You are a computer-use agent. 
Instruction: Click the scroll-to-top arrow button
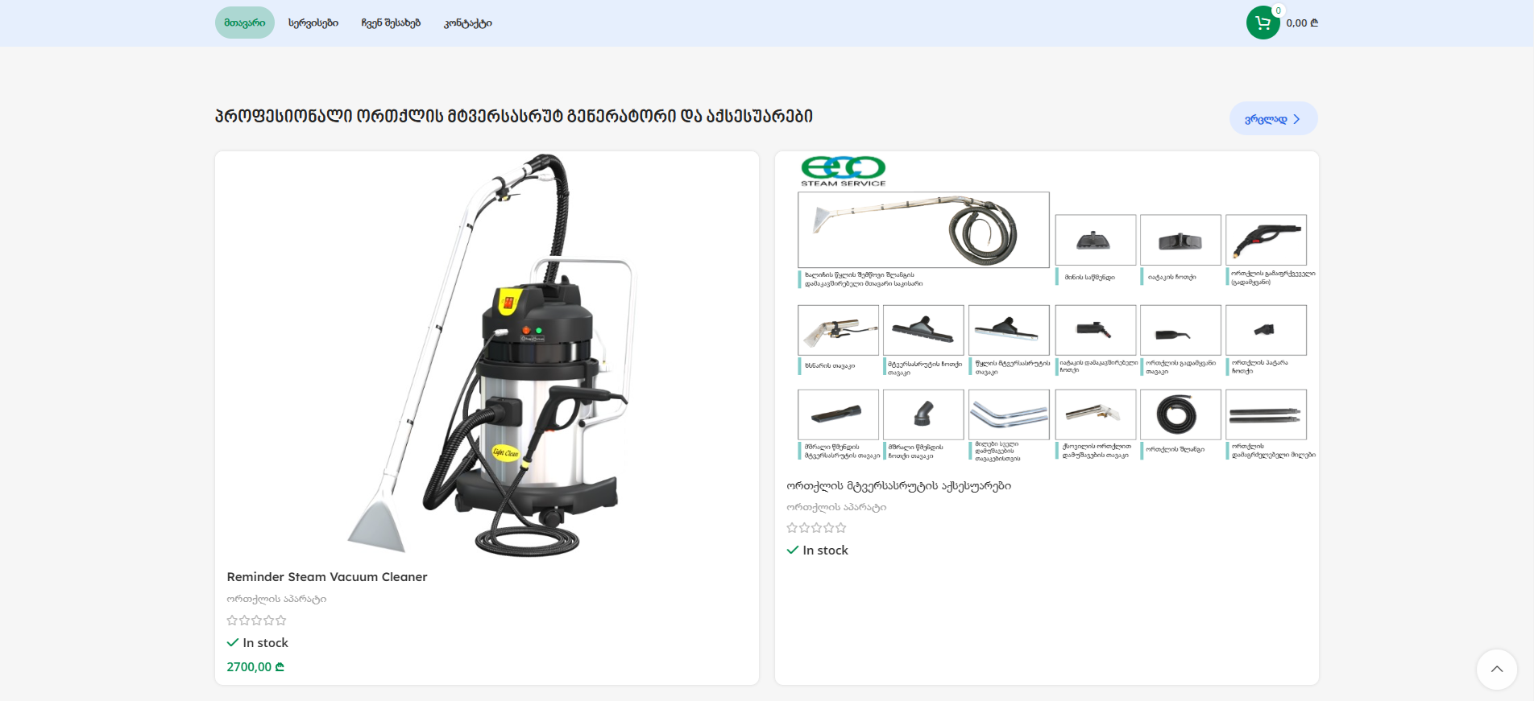coord(1496,669)
